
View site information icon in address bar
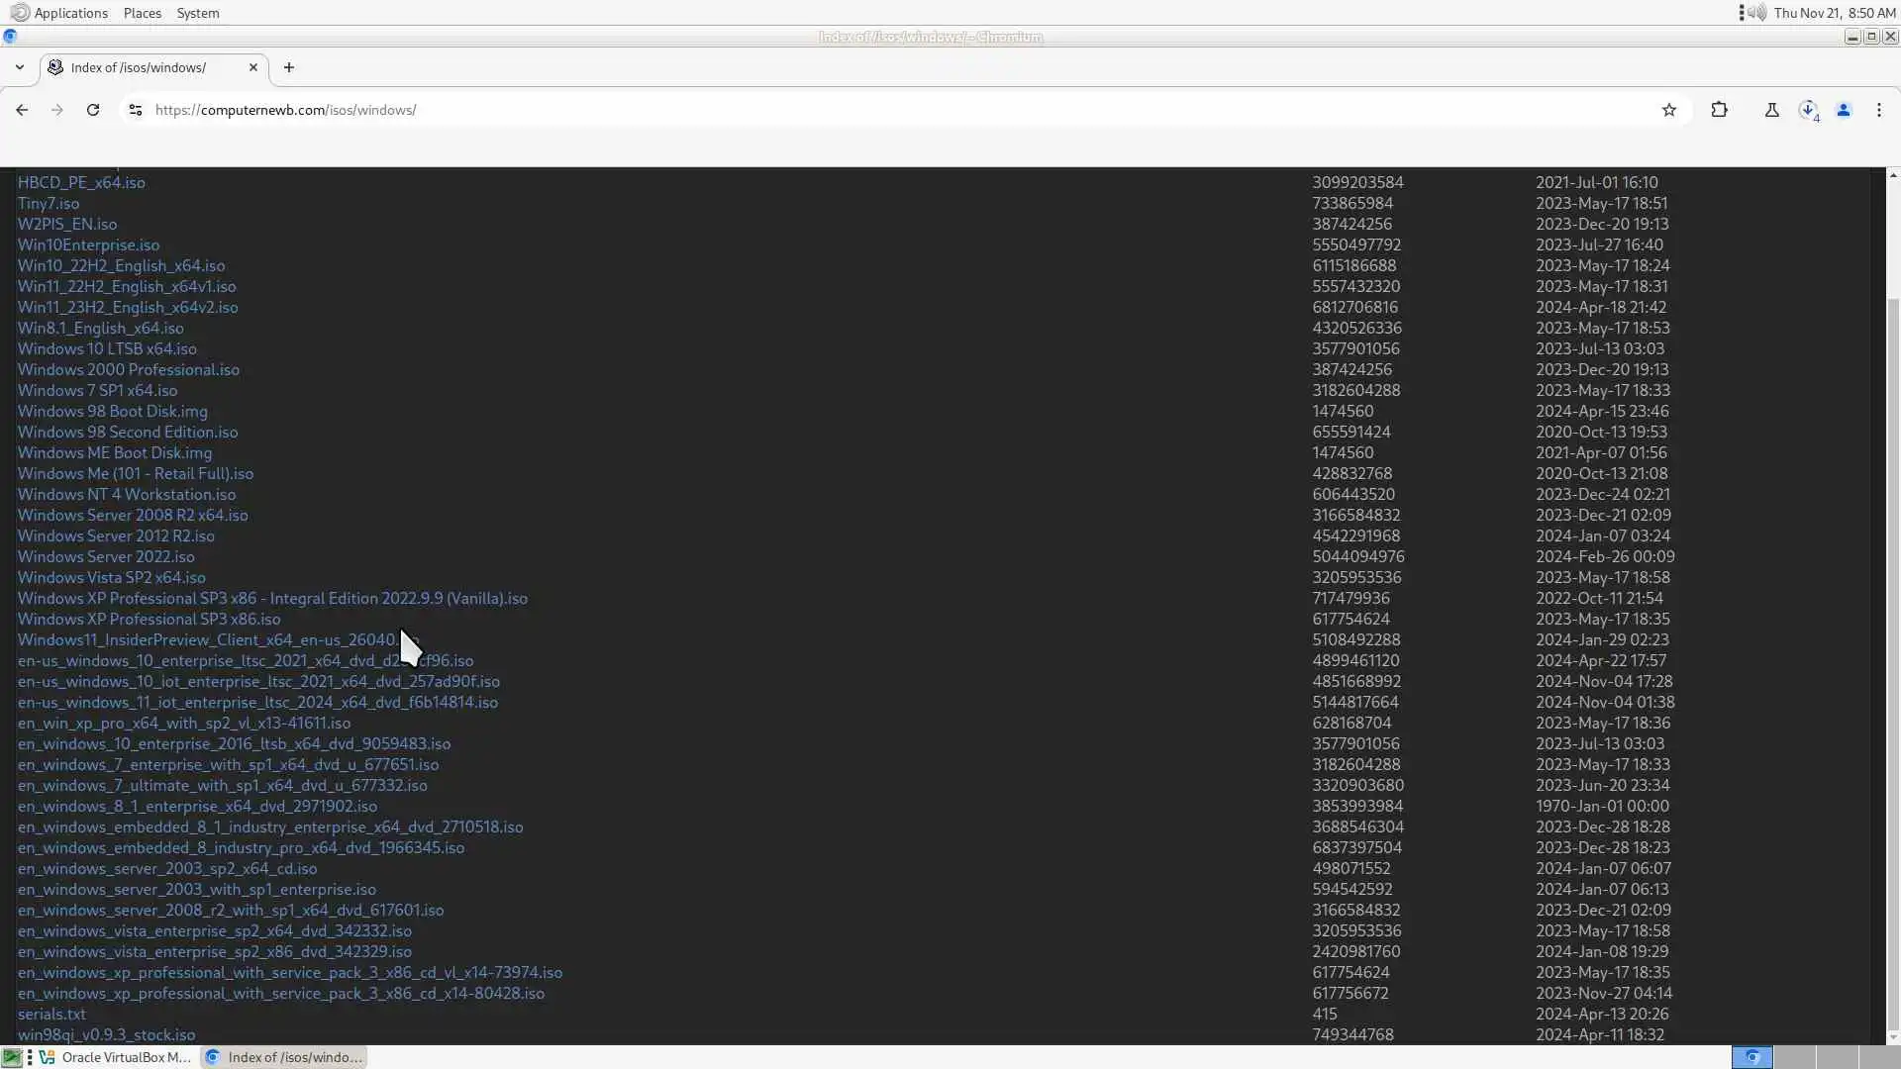click(x=136, y=110)
